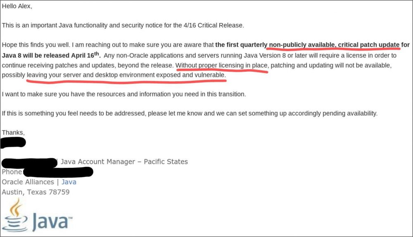Click underlined 'exposed and vulnerable' phrase
This screenshot has height=237, width=413.
[191, 75]
